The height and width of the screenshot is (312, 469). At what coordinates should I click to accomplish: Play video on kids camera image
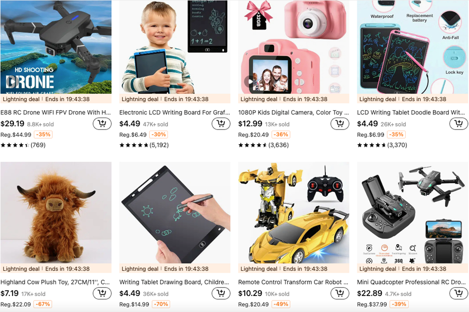tap(250, 82)
